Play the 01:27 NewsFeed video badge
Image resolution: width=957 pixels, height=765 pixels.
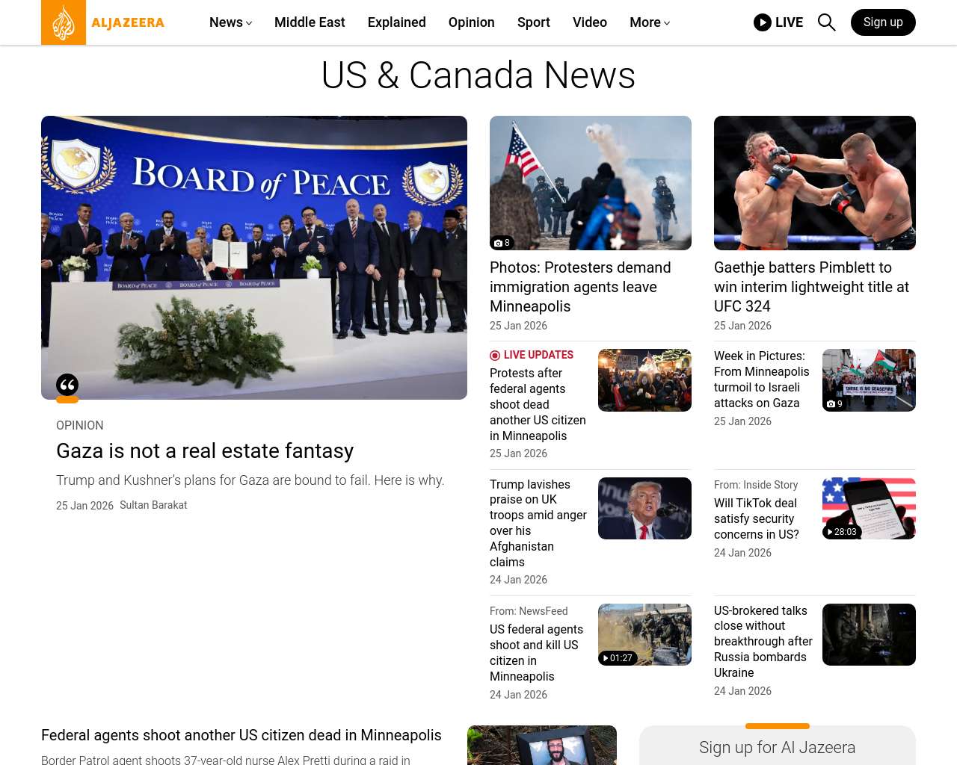pyautogui.click(x=618, y=658)
